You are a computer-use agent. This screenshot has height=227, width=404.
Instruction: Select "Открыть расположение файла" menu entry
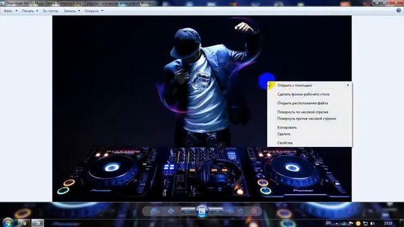pos(302,103)
